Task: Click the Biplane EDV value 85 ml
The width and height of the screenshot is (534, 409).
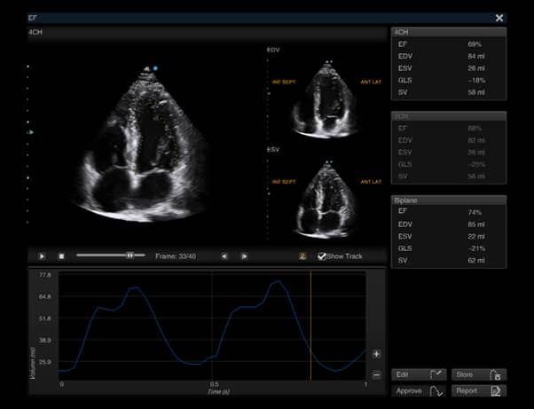Action: click(476, 224)
